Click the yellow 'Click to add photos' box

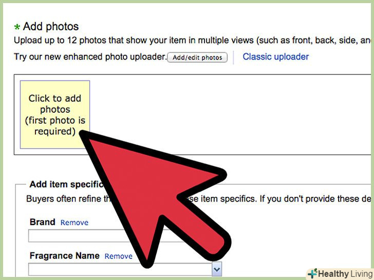click(55, 114)
